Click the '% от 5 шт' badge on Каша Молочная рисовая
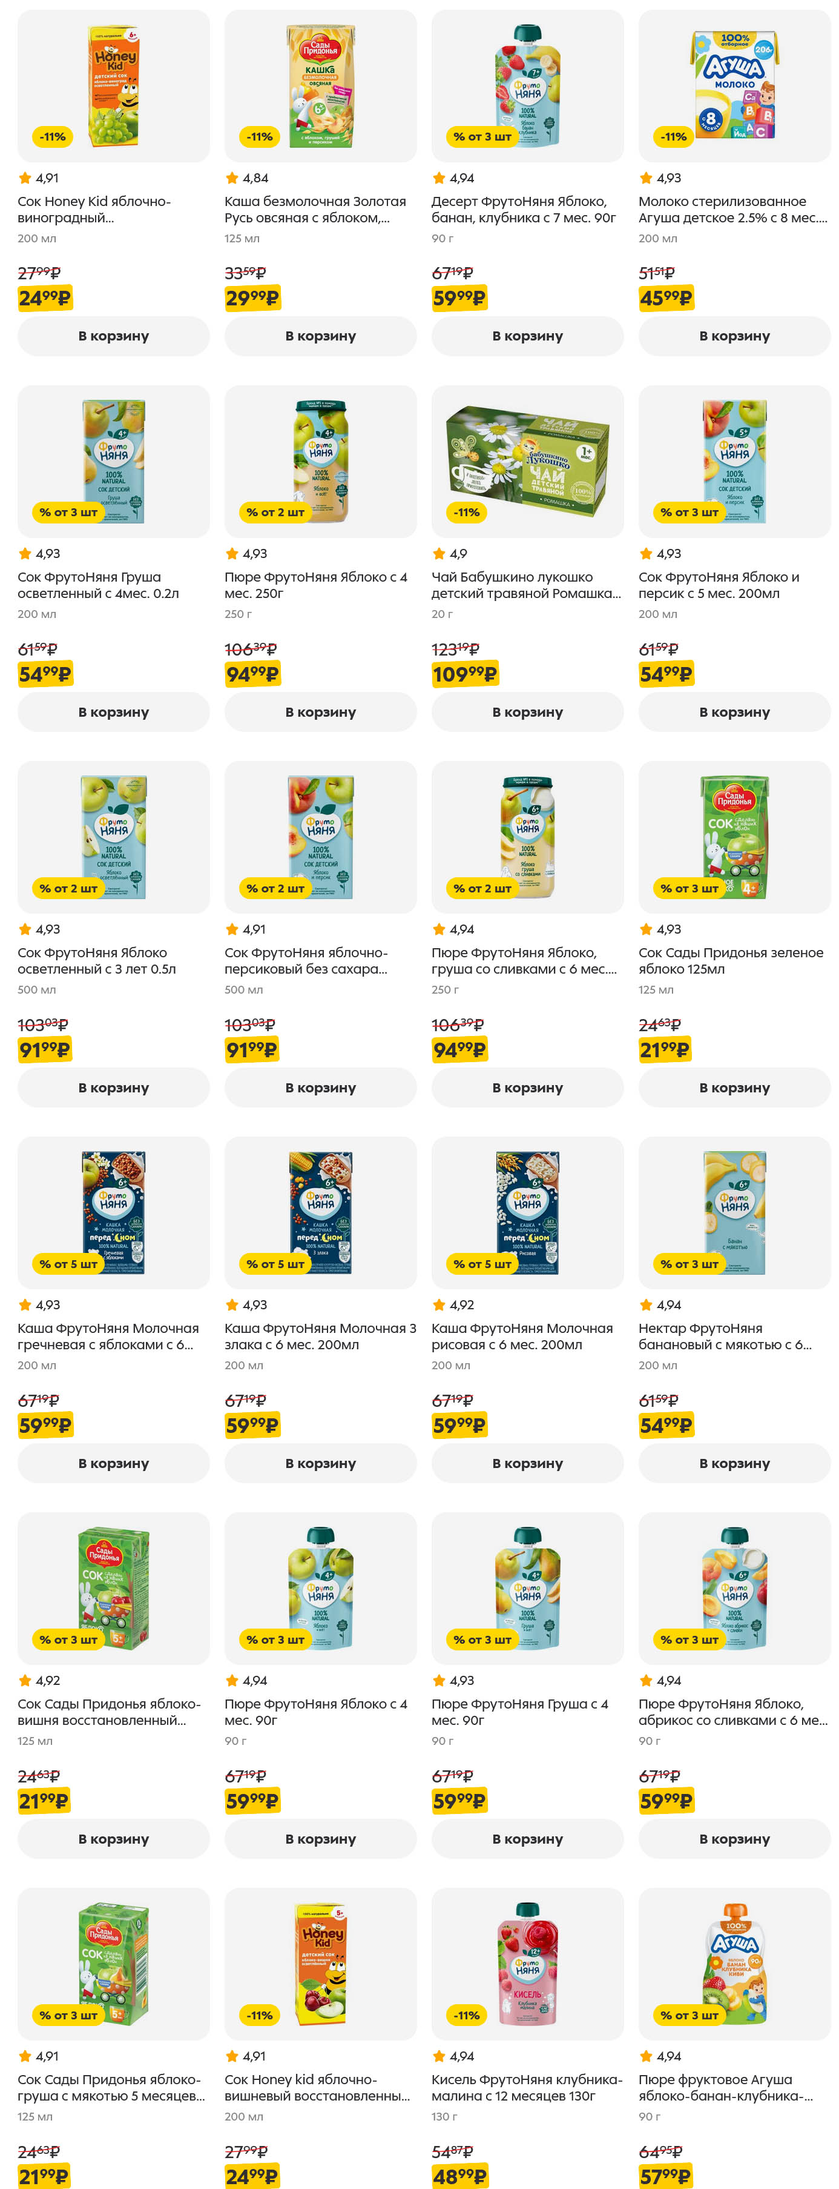Image resolution: width=839 pixels, height=2189 pixels. tap(482, 1264)
